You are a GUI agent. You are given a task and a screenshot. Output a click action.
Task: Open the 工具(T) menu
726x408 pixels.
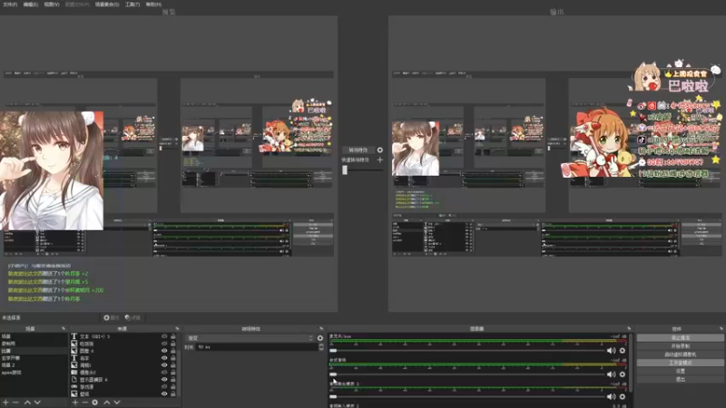(132, 5)
